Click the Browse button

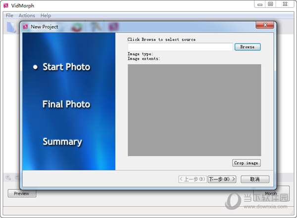pyautogui.click(x=247, y=47)
